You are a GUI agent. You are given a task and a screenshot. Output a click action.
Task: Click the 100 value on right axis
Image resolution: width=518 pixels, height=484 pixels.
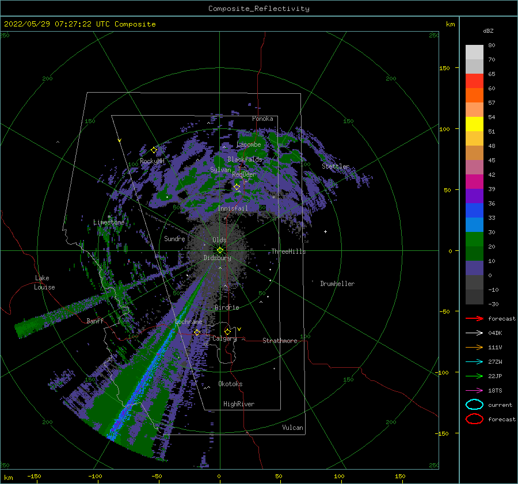tap(445, 129)
